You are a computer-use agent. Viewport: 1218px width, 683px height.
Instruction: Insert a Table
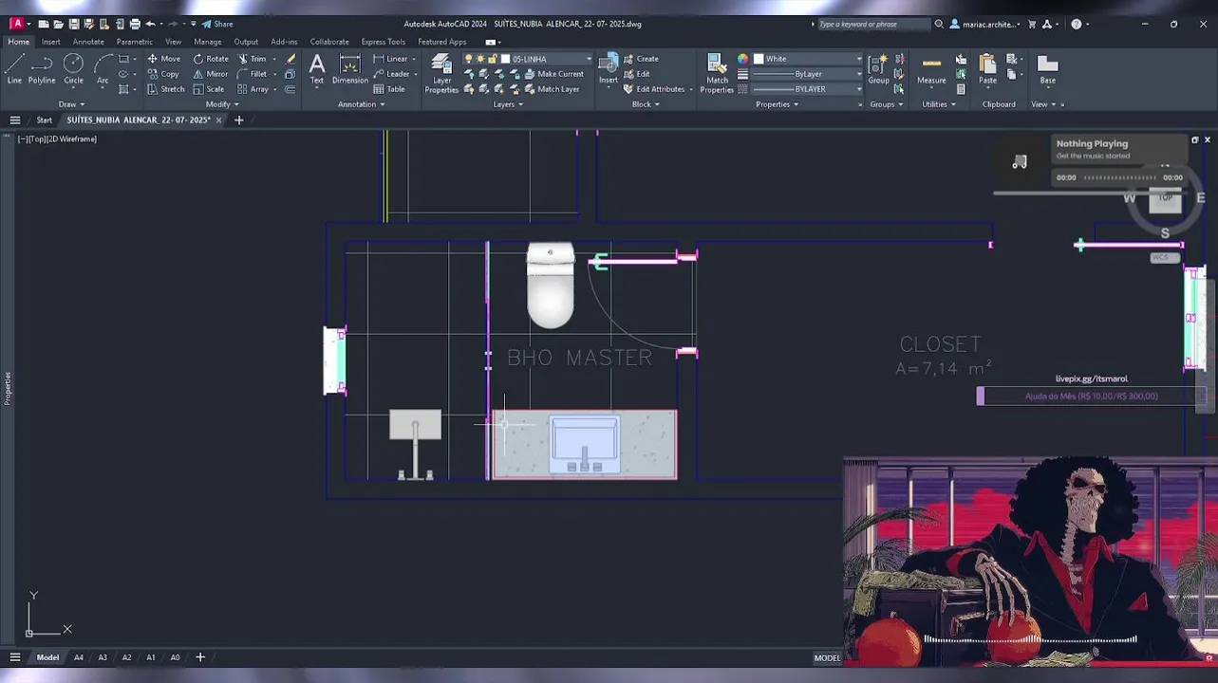(389, 89)
